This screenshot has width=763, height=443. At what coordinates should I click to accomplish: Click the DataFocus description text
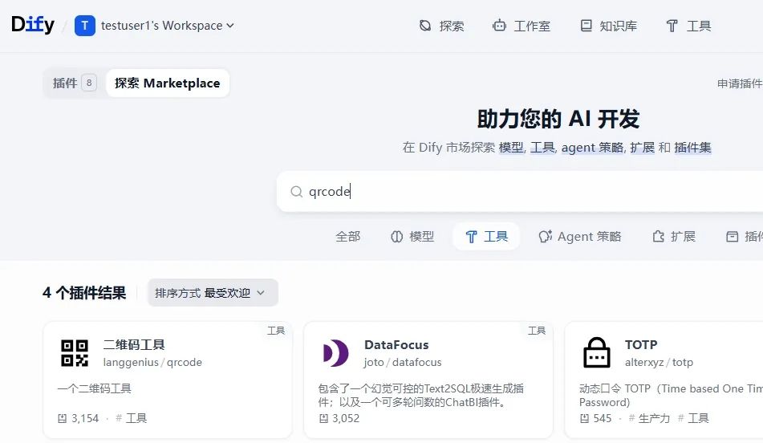coord(421,396)
